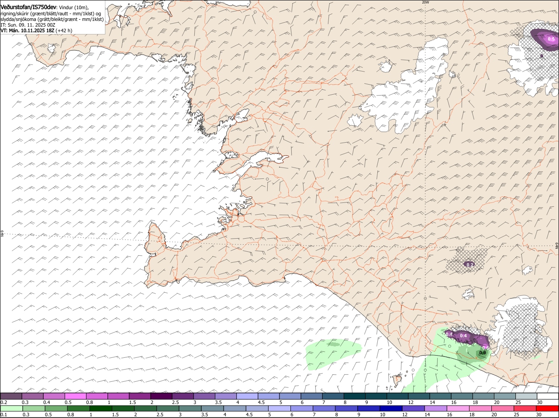Pick the bright pink snow-scale swatch above 0.5
This screenshot has height=418, width=559.
click(75, 396)
